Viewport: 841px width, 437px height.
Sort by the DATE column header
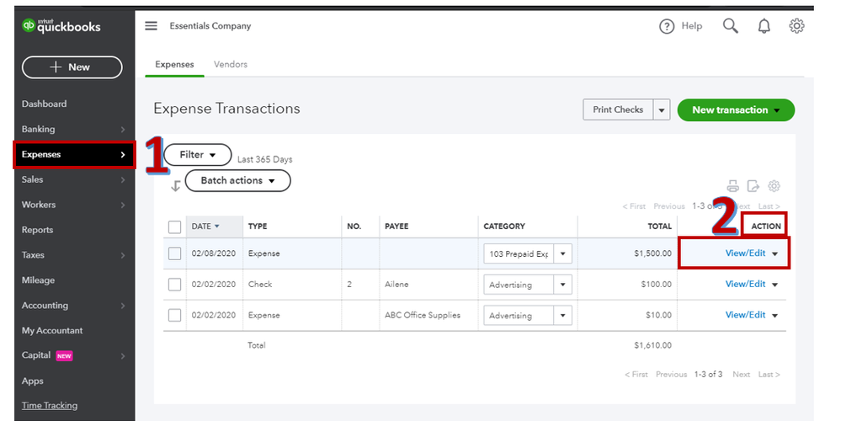(205, 226)
